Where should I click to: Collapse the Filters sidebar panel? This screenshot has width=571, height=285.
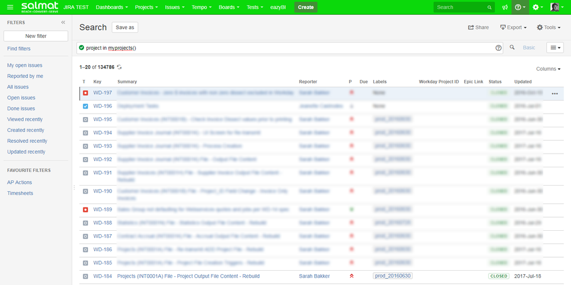click(x=63, y=23)
